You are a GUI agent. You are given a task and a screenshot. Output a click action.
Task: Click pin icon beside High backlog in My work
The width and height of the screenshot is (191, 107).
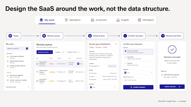click(x=8, y=61)
